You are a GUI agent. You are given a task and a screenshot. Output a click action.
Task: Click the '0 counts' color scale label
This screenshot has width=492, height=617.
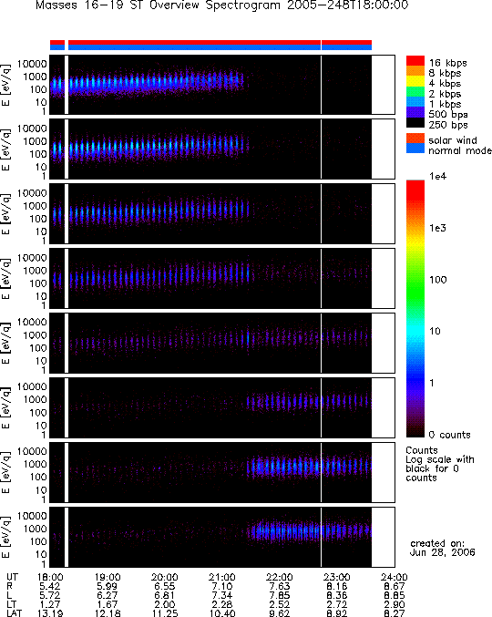(449, 435)
